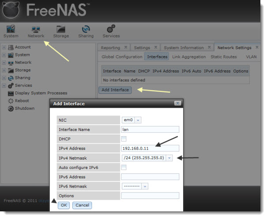Viewport: 267px width, 218px height.
Task: Click the IPv4 Address input field
Action: 150,149
